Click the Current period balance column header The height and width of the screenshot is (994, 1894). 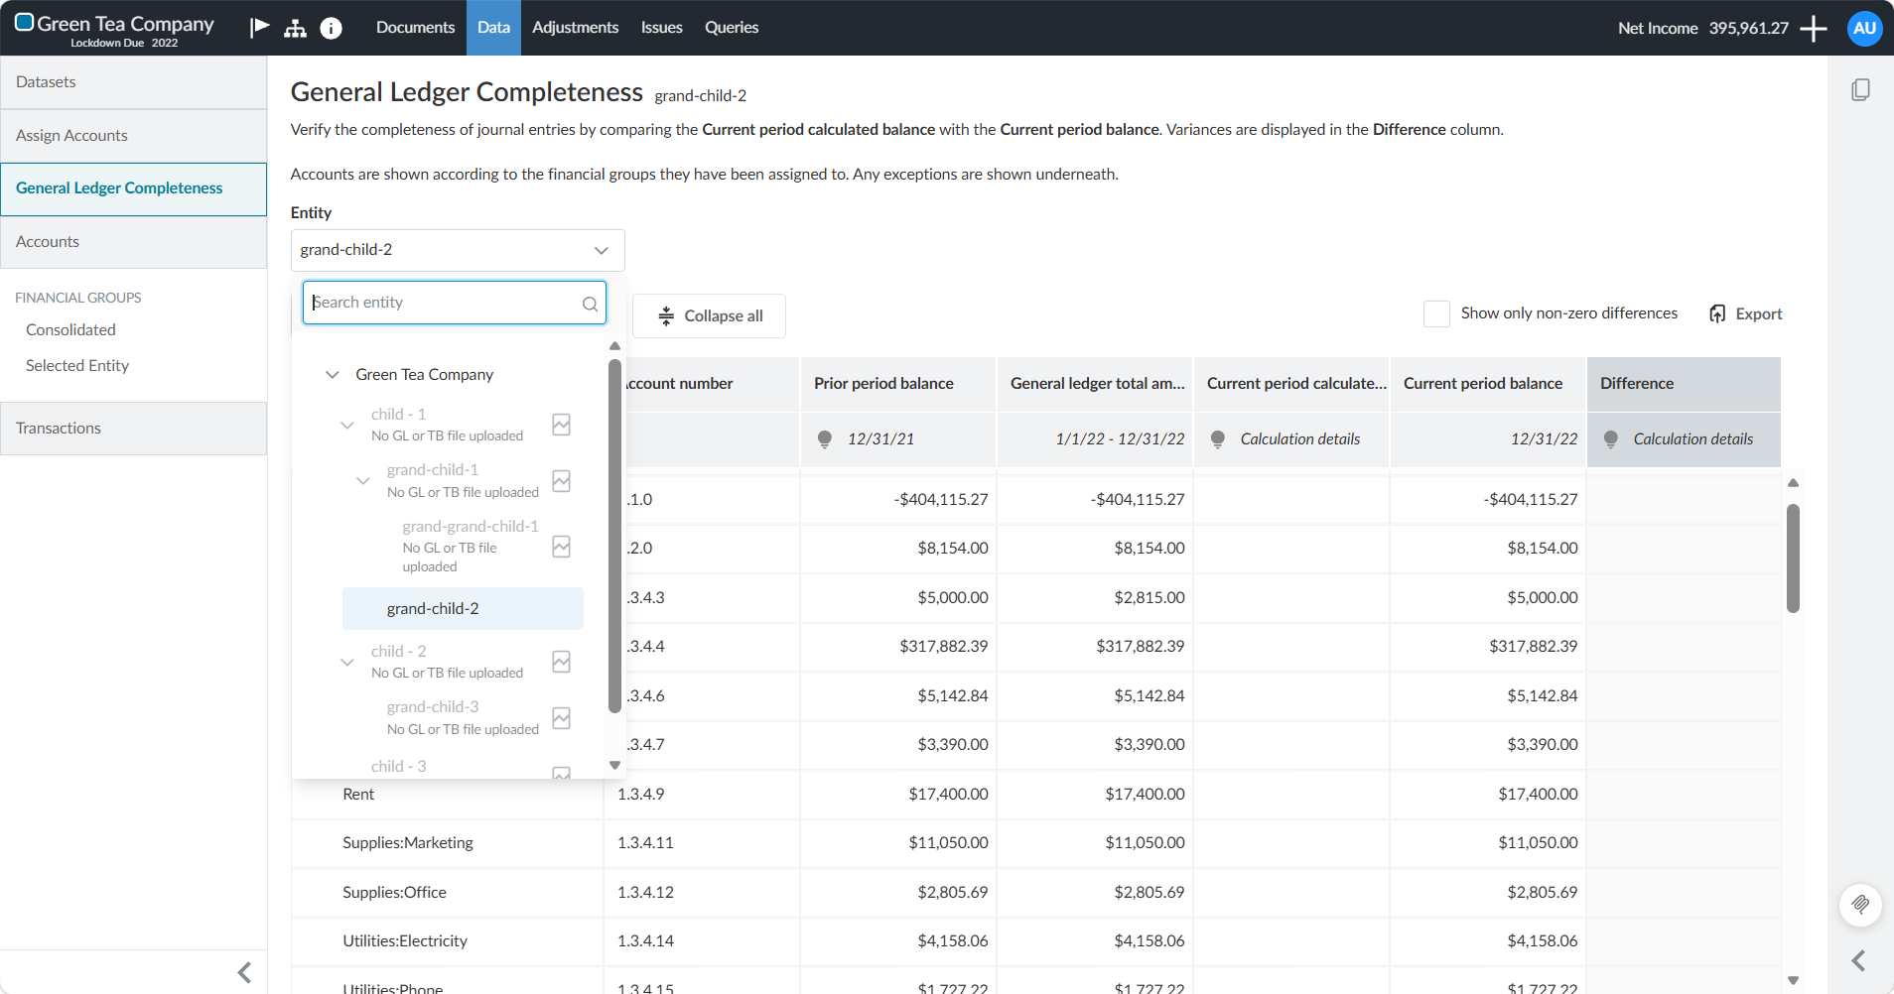pos(1488,384)
